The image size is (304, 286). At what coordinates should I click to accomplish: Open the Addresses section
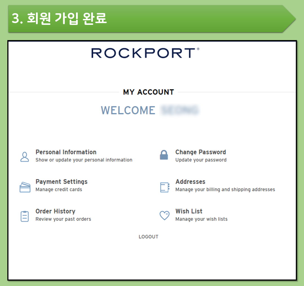[190, 182]
